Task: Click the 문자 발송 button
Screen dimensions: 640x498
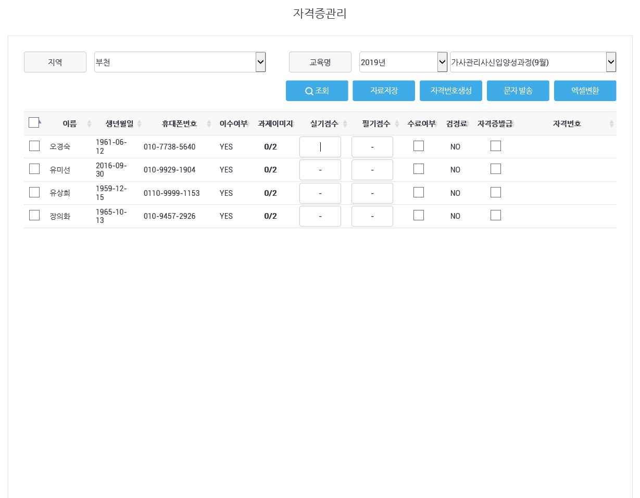Action: click(518, 91)
